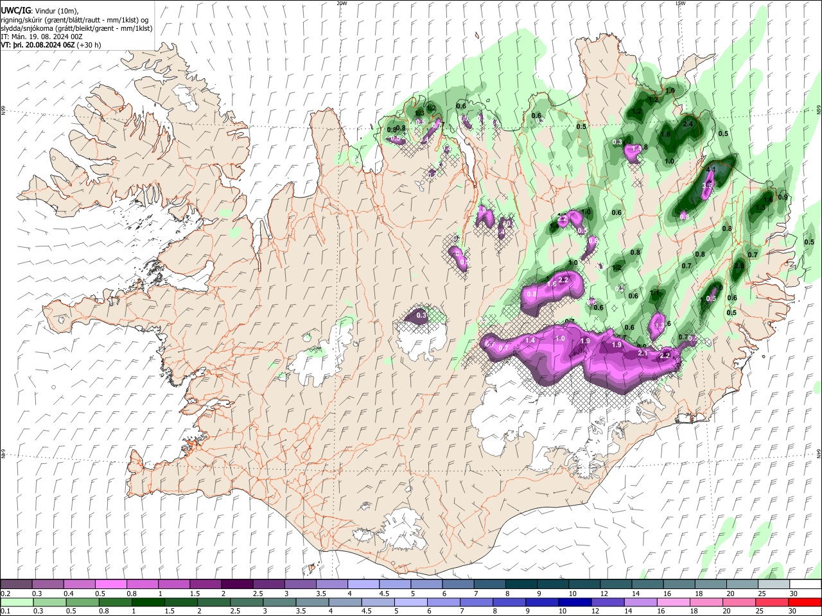Click the red 30 mm rain legend swatch

(805, 603)
